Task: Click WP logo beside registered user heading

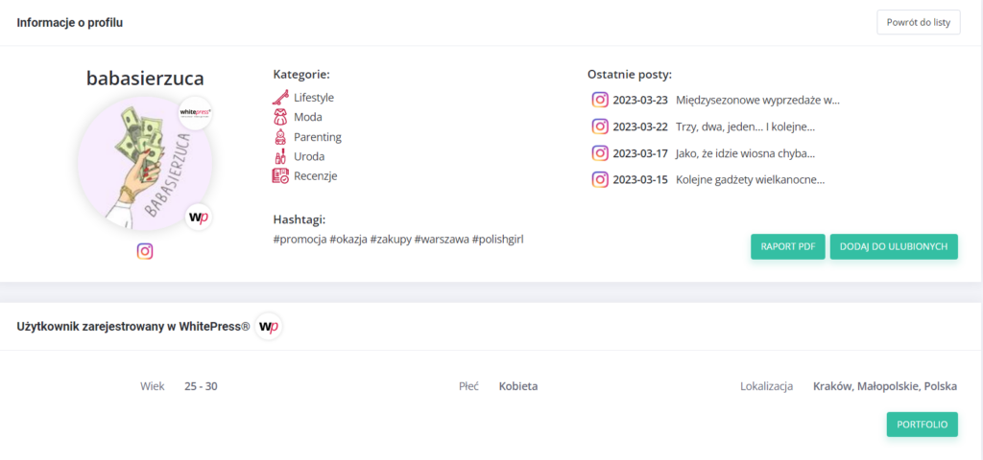Action: [x=269, y=326]
